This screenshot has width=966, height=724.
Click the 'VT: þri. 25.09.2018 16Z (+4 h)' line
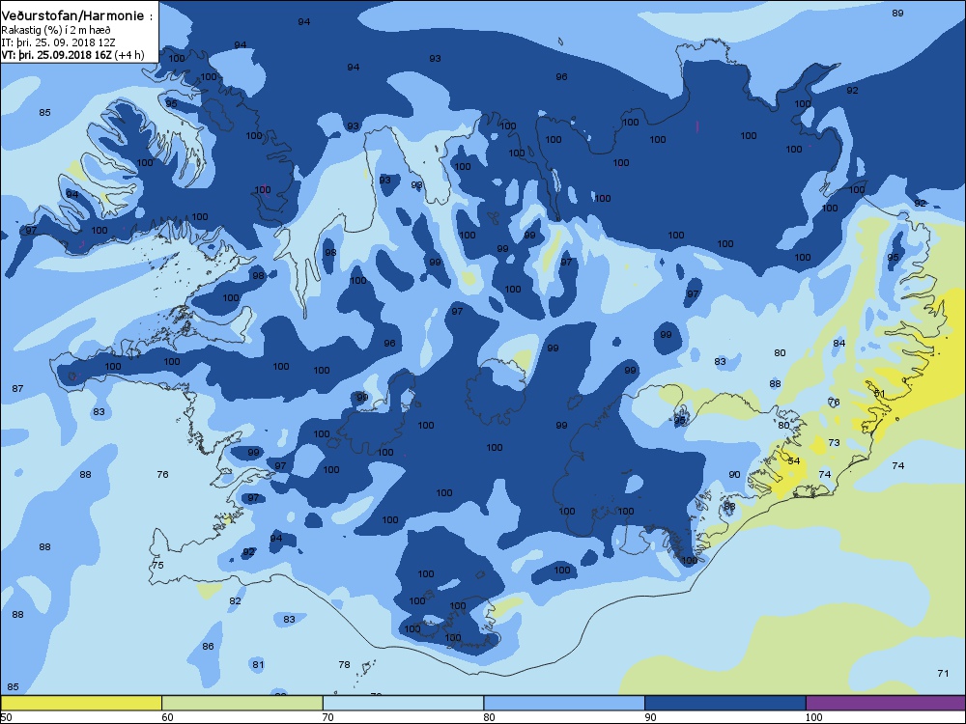[72, 55]
